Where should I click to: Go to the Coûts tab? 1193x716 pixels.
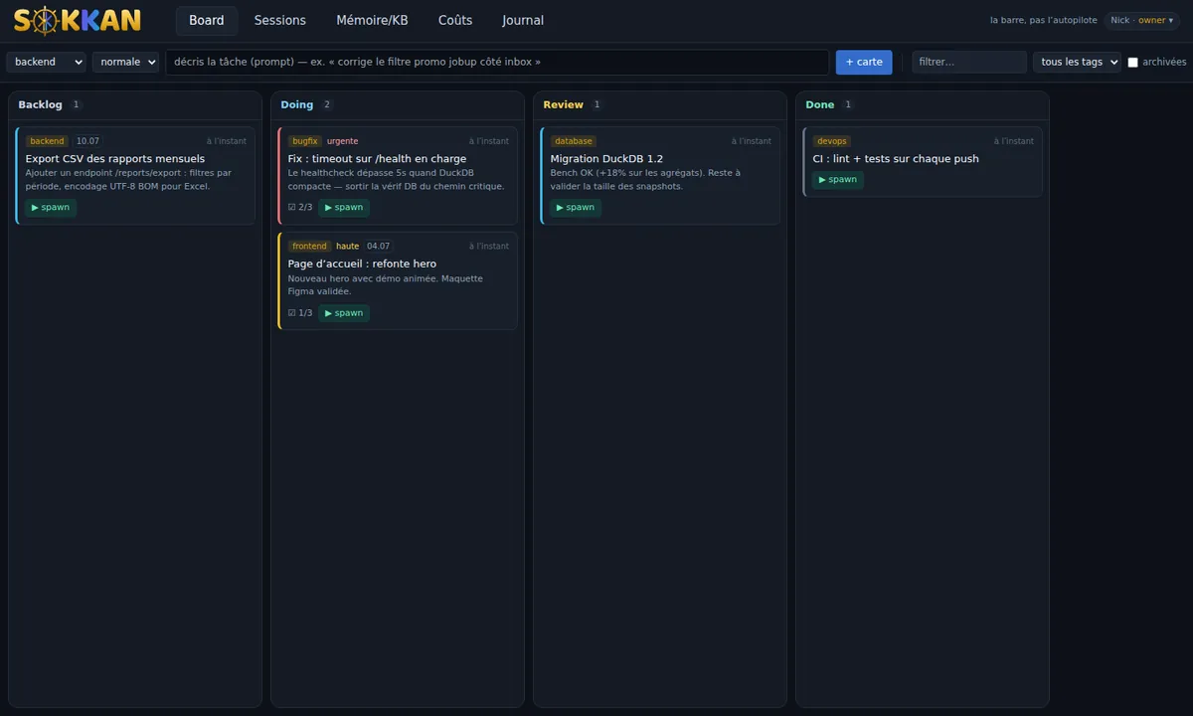455,20
